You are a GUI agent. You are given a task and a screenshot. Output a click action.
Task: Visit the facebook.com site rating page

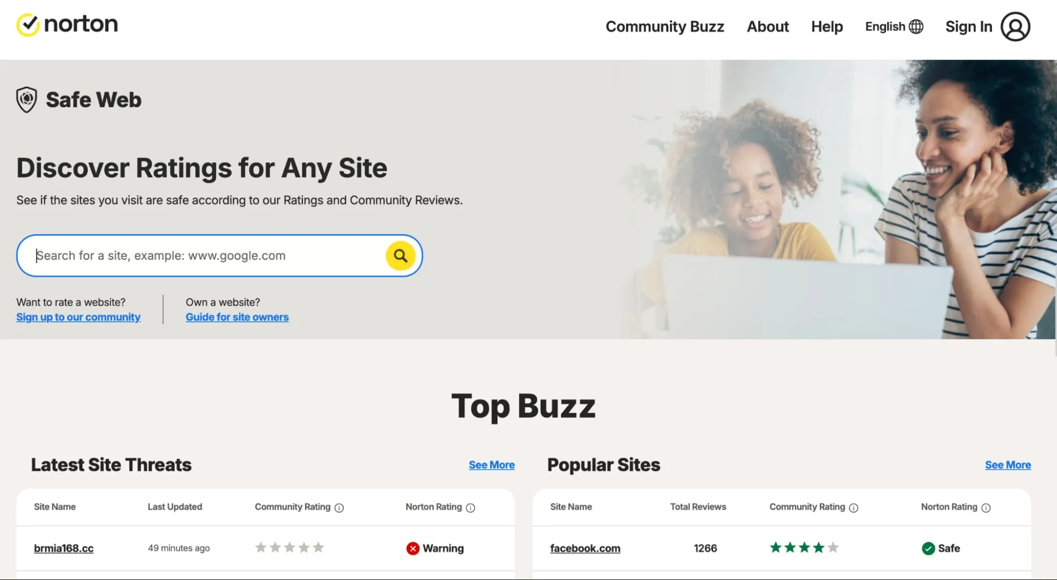pos(585,548)
